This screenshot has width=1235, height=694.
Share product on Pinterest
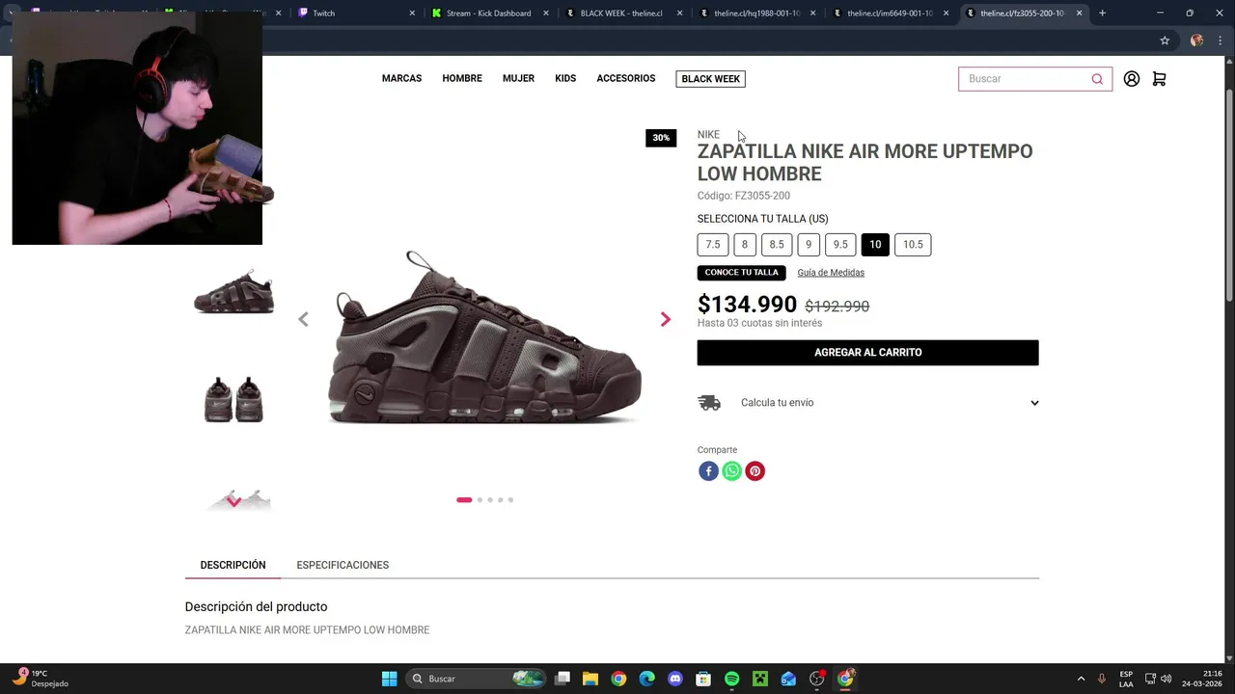coord(755,471)
